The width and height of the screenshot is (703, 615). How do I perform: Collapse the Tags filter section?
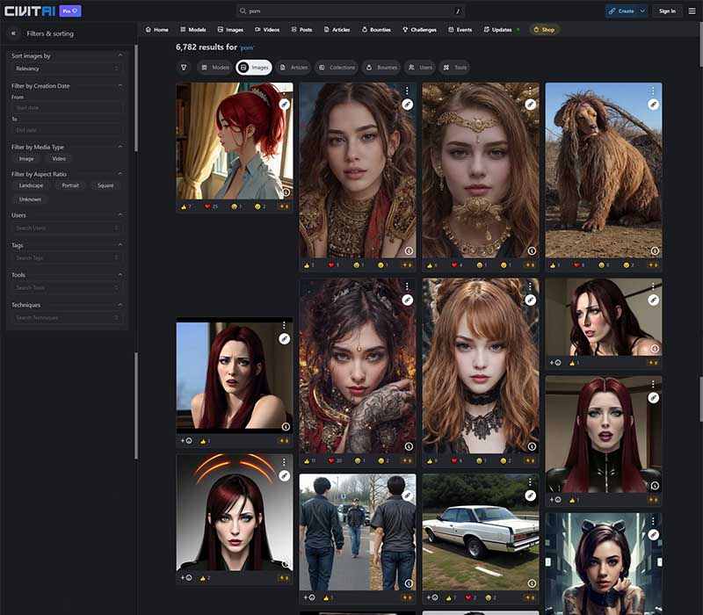coord(120,245)
